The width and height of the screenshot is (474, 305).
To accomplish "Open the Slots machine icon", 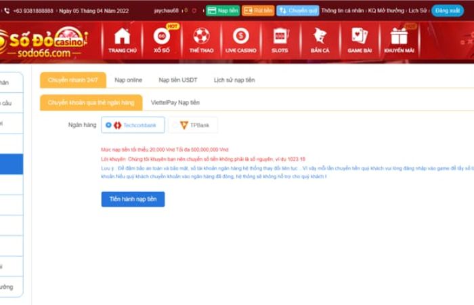I will [280, 38].
